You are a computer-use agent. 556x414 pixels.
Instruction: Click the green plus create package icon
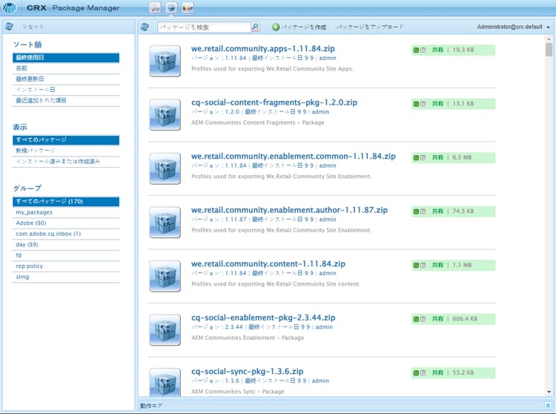pos(276,27)
